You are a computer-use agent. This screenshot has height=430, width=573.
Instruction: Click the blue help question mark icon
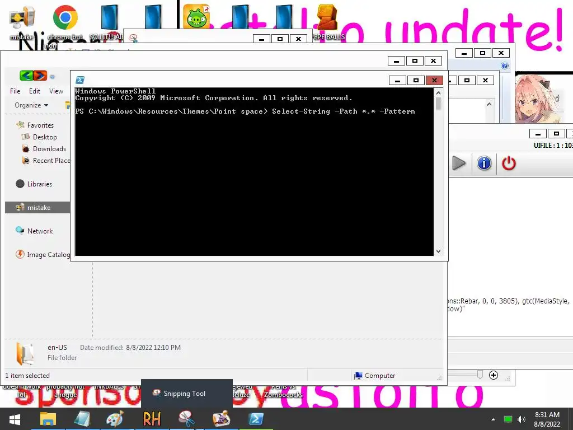pos(505,66)
